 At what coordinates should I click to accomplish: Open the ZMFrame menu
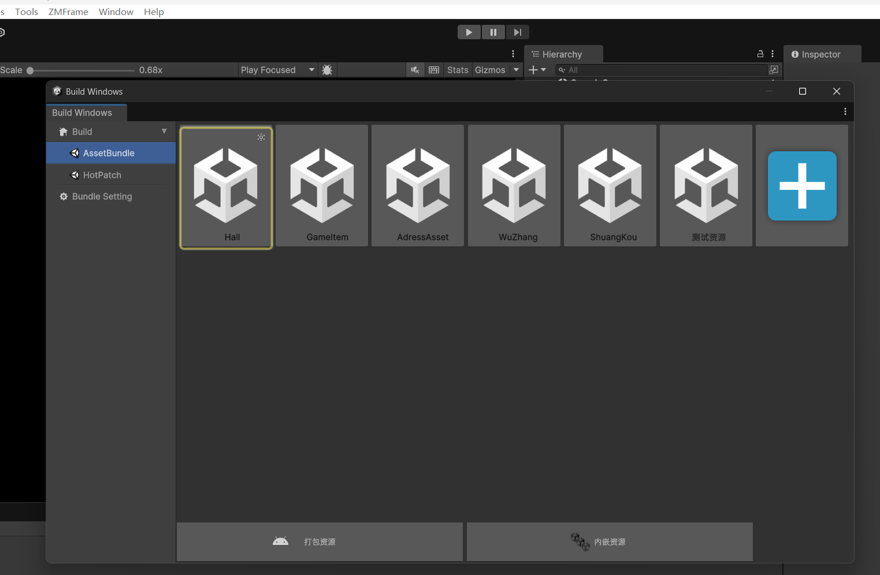coord(68,12)
